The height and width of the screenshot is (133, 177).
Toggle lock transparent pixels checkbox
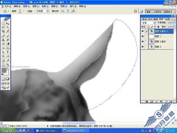pyautogui.click(x=149, y=27)
